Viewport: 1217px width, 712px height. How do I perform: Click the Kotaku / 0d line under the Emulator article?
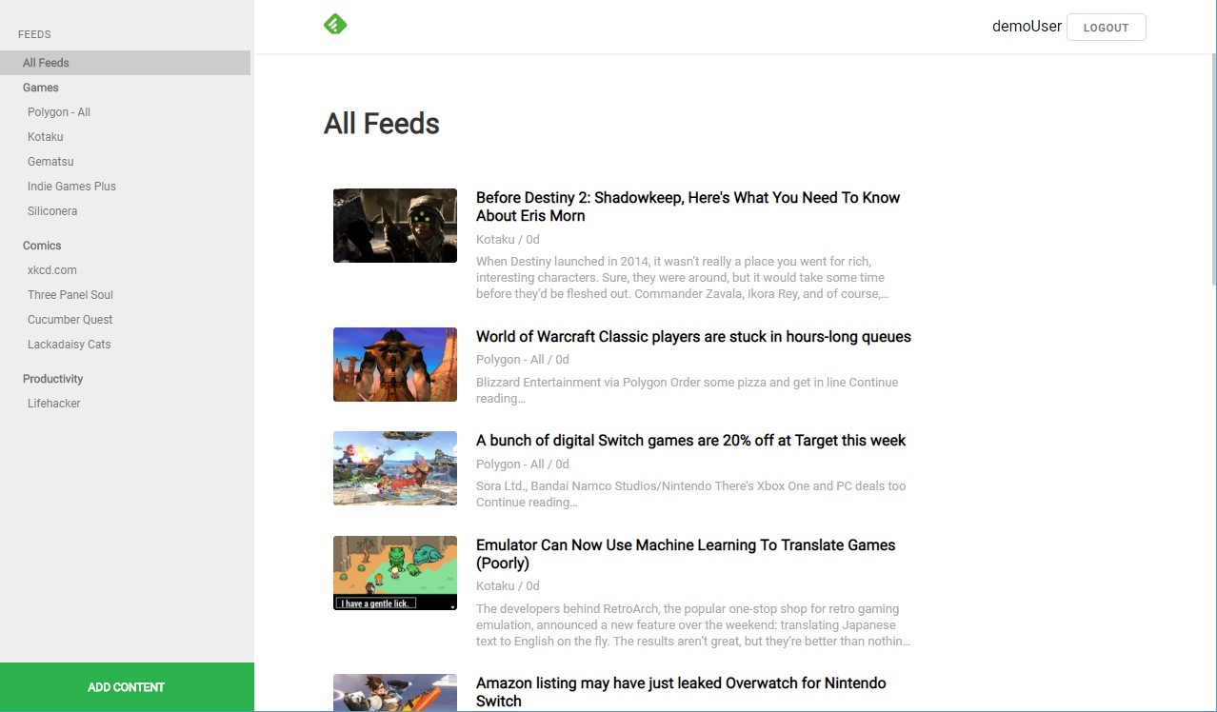click(x=508, y=586)
